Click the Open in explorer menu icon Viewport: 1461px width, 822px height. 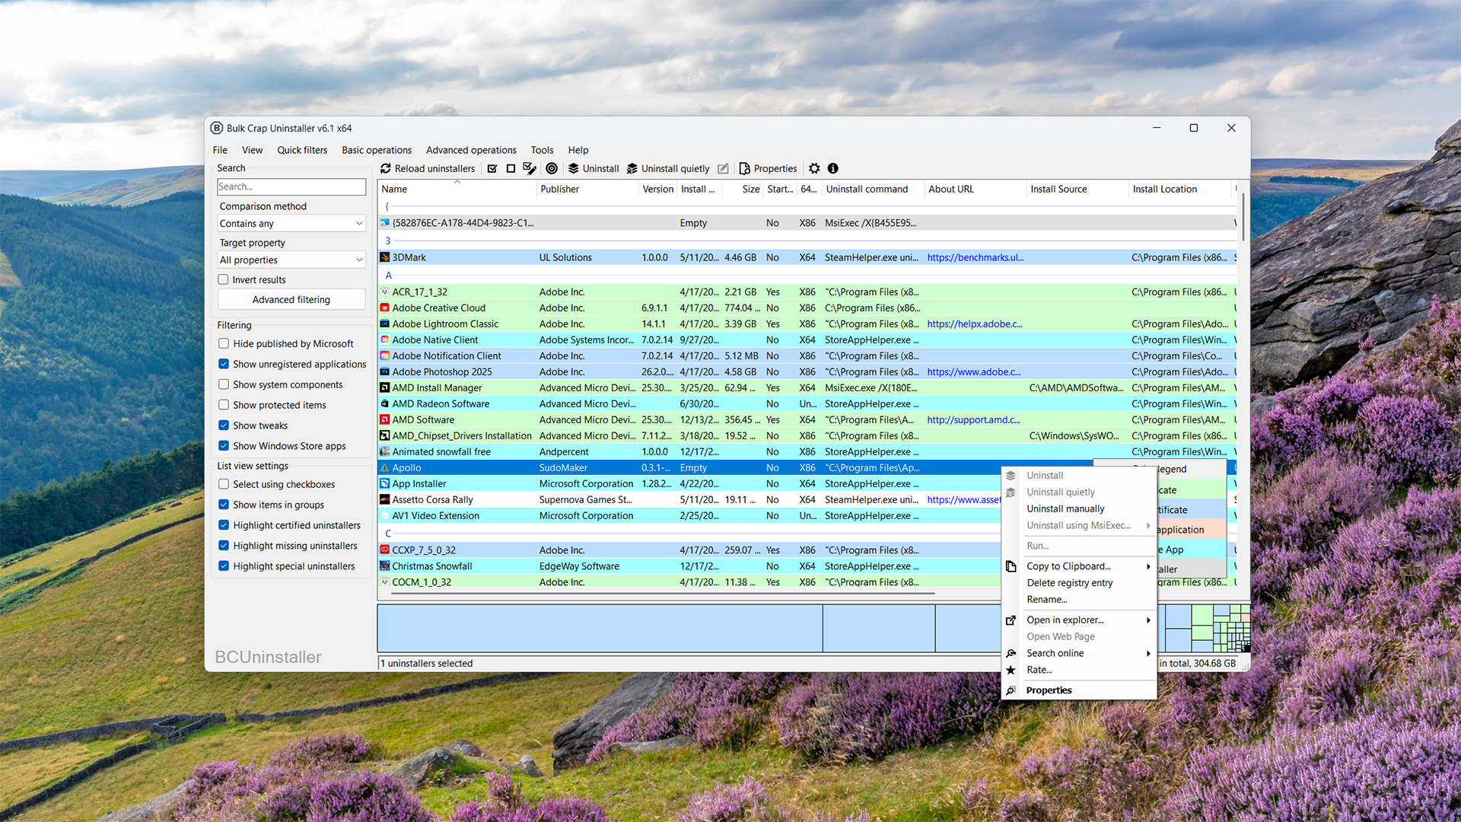(x=1011, y=620)
